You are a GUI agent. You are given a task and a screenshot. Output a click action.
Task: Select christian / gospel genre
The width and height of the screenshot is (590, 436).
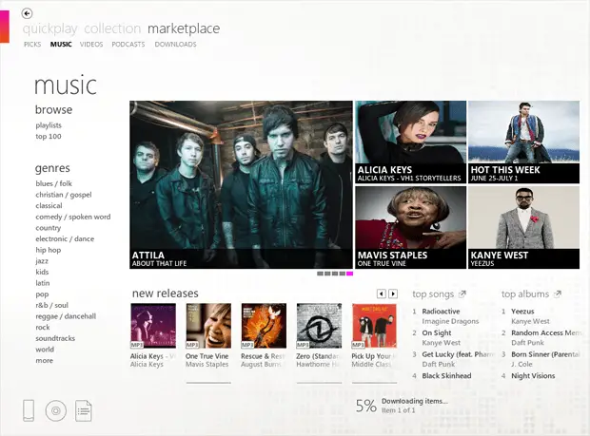(64, 195)
